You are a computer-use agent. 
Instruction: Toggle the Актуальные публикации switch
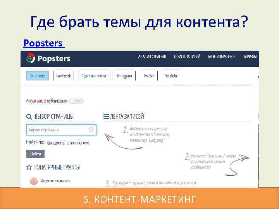[x=76, y=101]
